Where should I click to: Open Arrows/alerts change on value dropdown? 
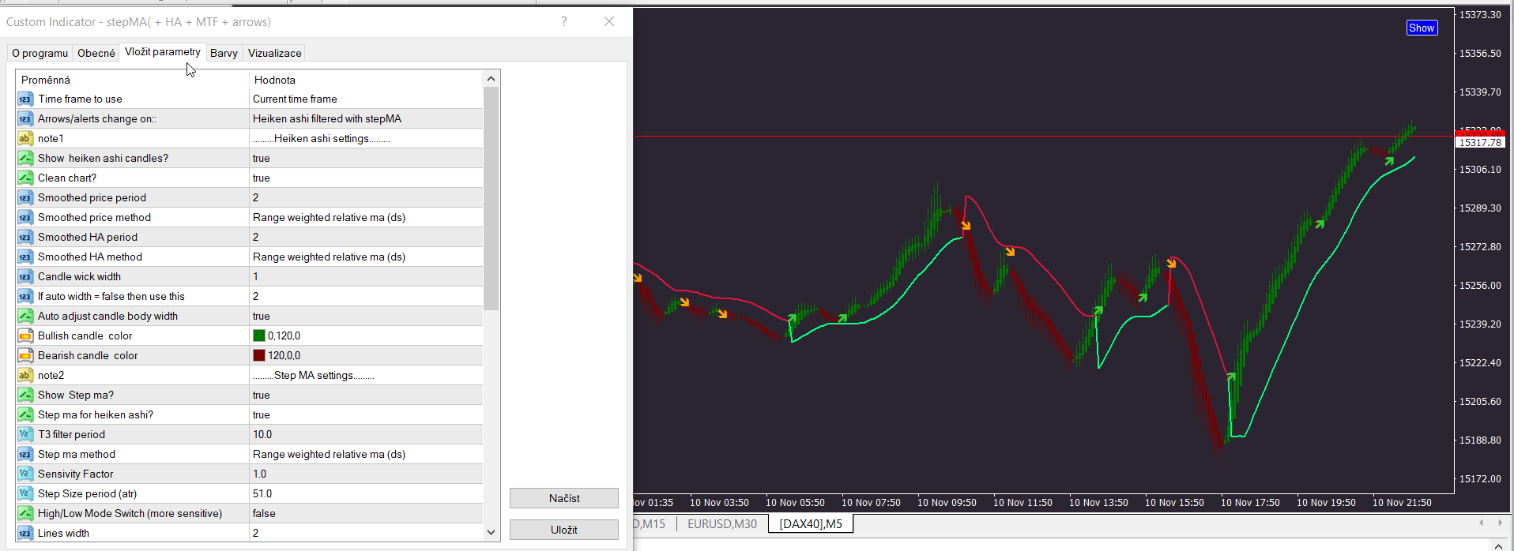[x=366, y=118]
